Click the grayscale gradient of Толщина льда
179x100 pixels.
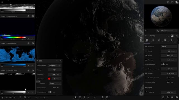13,92
